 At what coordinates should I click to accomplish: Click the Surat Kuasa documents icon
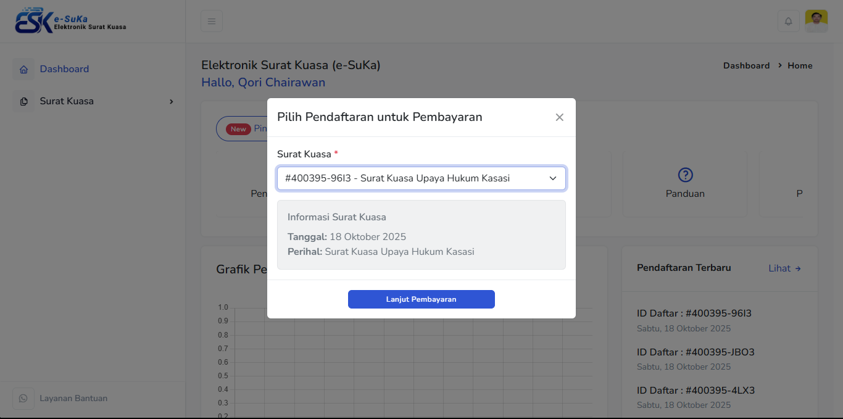(x=23, y=101)
